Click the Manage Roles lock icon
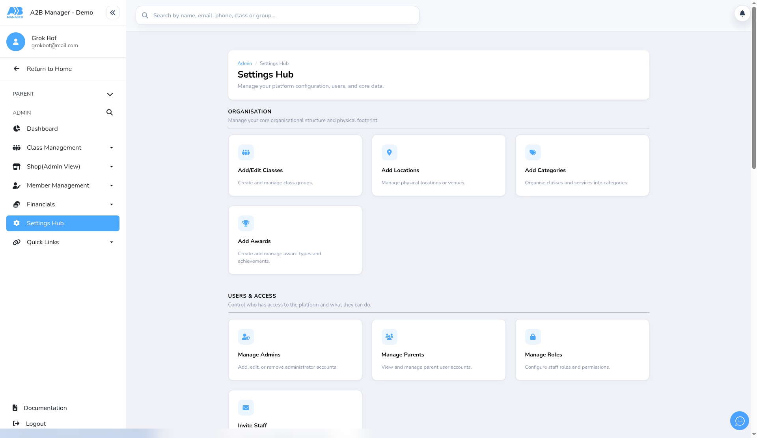This screenshot has width=757, height=438. pyautogui.click(x=533, y=337)
